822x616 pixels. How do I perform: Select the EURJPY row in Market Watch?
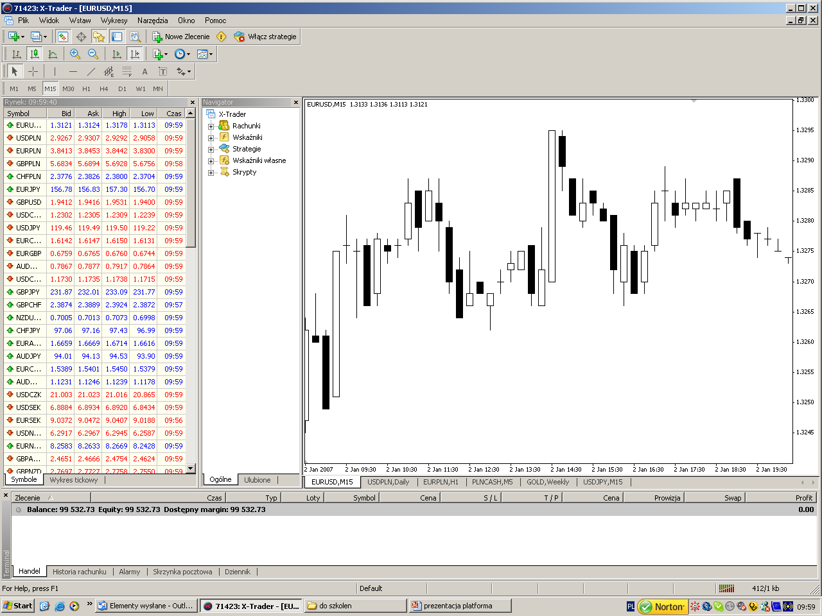[x=95, y=189]
